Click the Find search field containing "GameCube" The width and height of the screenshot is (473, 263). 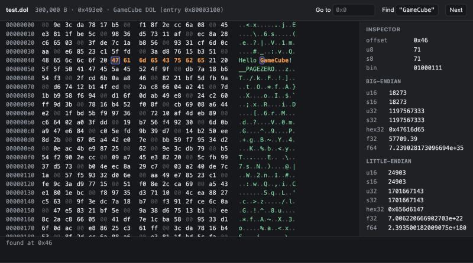(417, 10)
